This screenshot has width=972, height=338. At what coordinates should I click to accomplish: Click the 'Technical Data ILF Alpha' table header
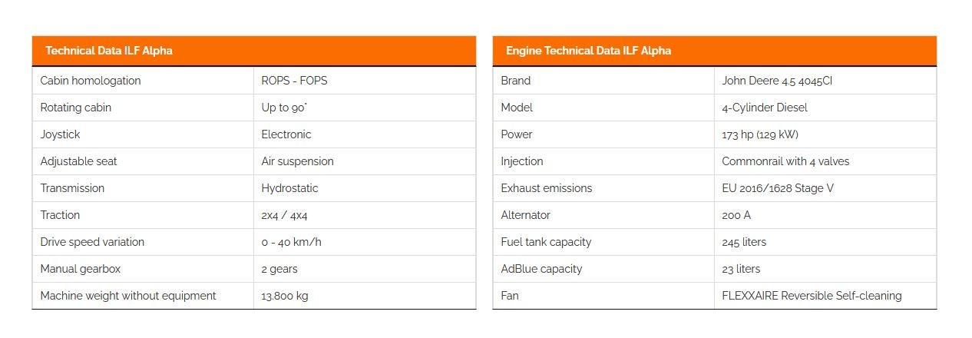click(109, 51)
